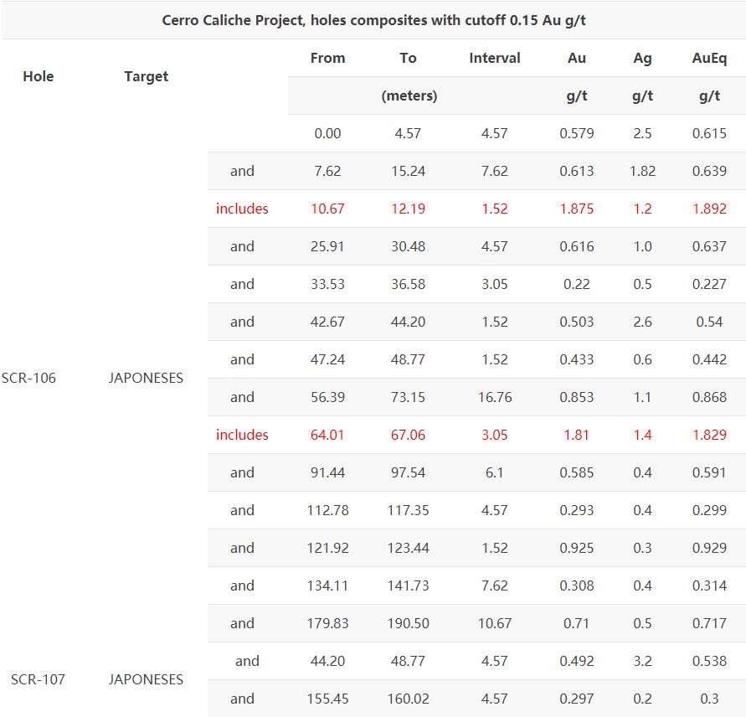Select the AuEq value 0.615
The width and height of the screenshot is (746, 717).
(709, 133)
